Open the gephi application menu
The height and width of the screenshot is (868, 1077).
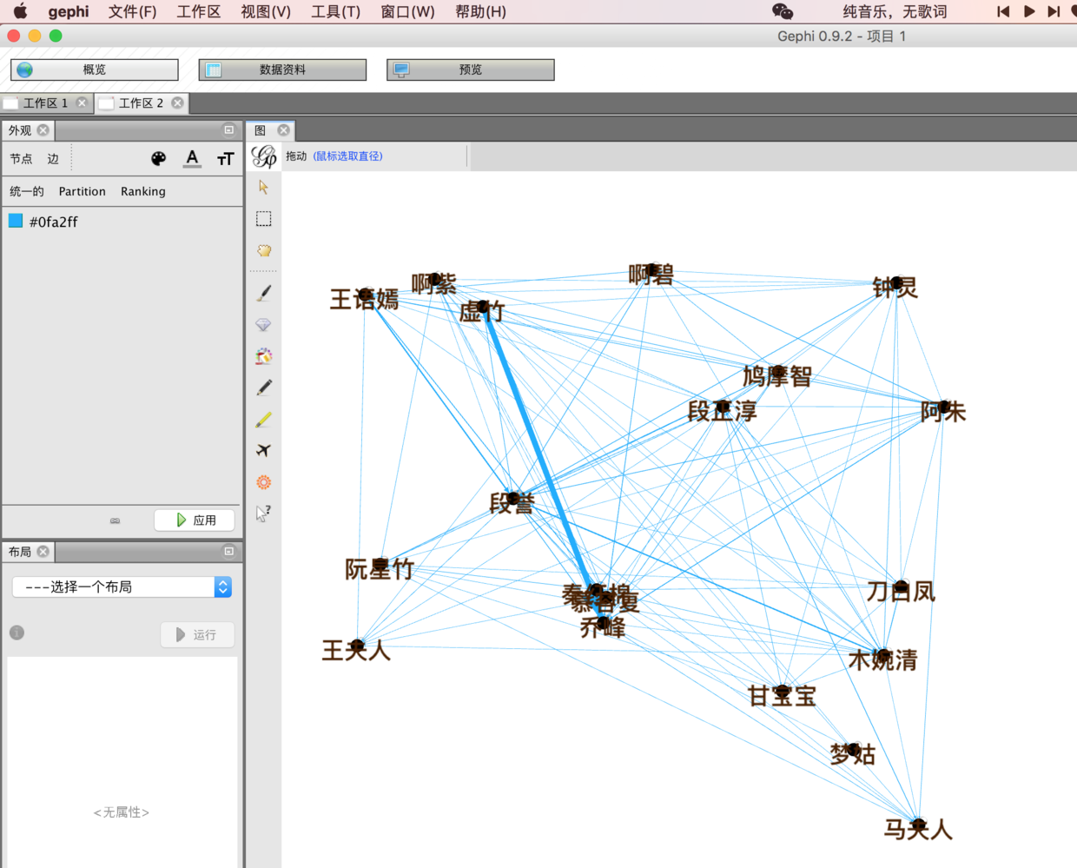tap(69, 11)
